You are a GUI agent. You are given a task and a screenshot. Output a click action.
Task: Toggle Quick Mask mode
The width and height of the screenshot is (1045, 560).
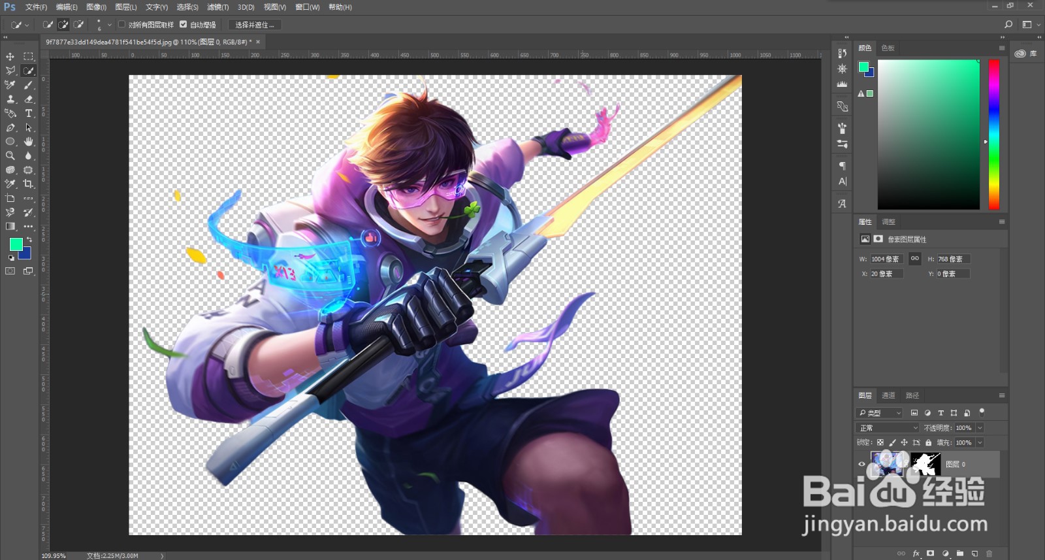10,271
